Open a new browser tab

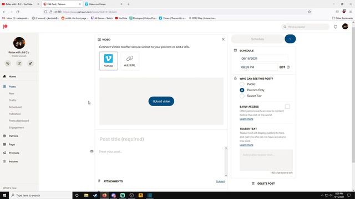(x=128, y=4)
